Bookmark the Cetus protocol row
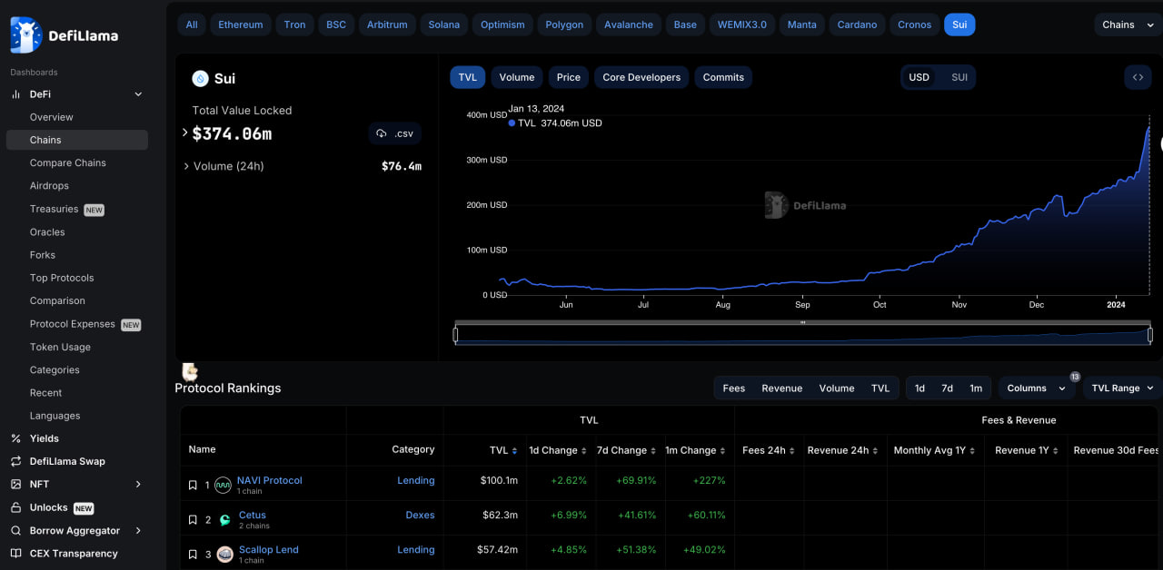The height and width of the screenshot is (570, 1163). click(x=193, y=520)
